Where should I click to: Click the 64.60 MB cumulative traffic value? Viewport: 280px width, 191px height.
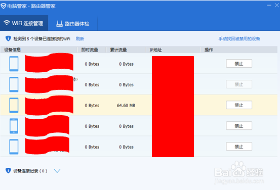pyautogui.click(x=126, y=106)
